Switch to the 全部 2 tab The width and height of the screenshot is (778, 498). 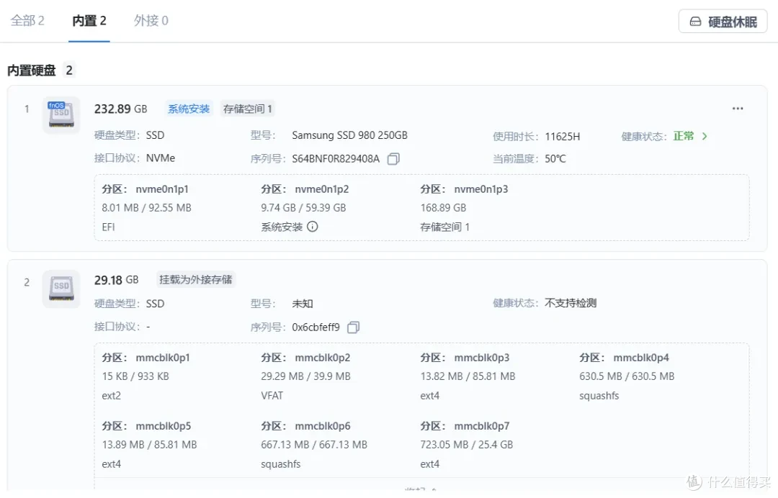[27, 21]
